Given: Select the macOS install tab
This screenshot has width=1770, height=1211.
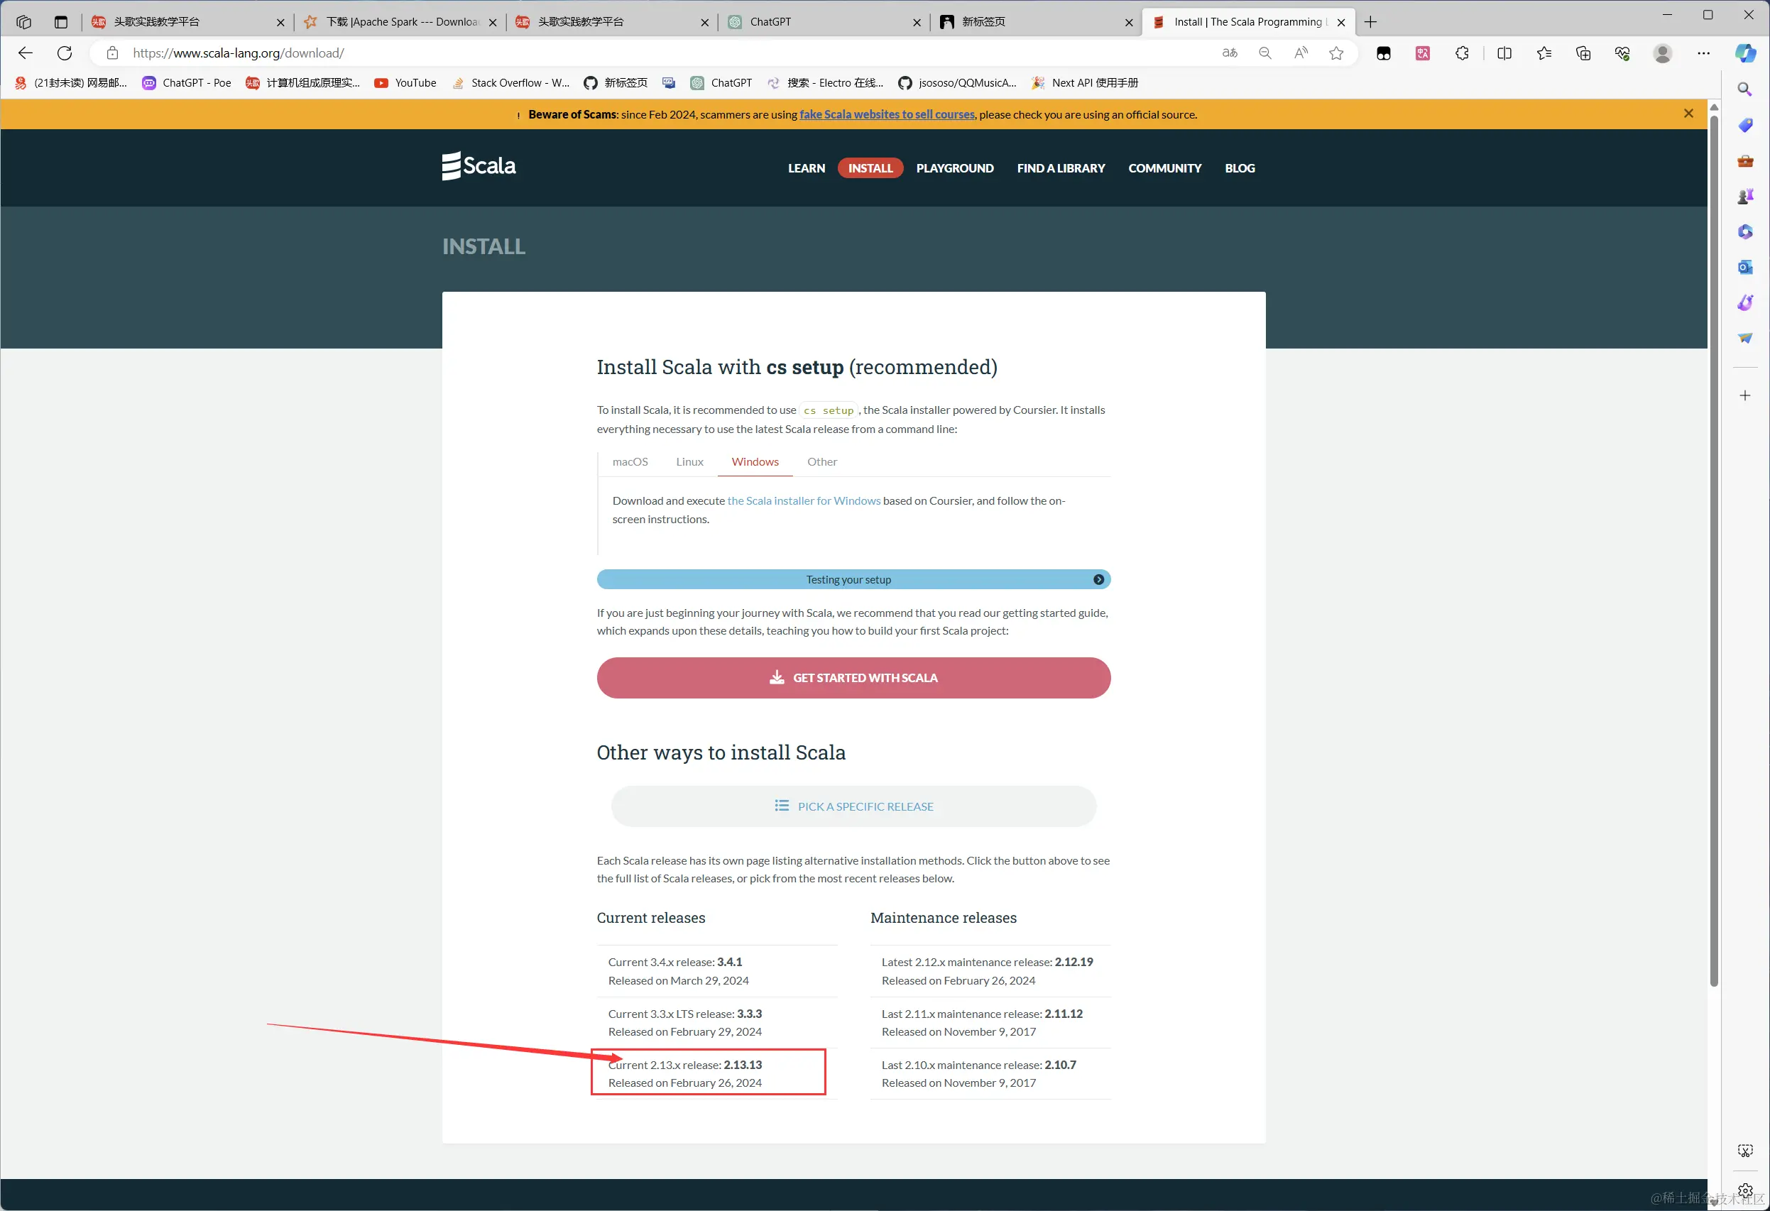Looking at the screenshot, I should 630,462.
